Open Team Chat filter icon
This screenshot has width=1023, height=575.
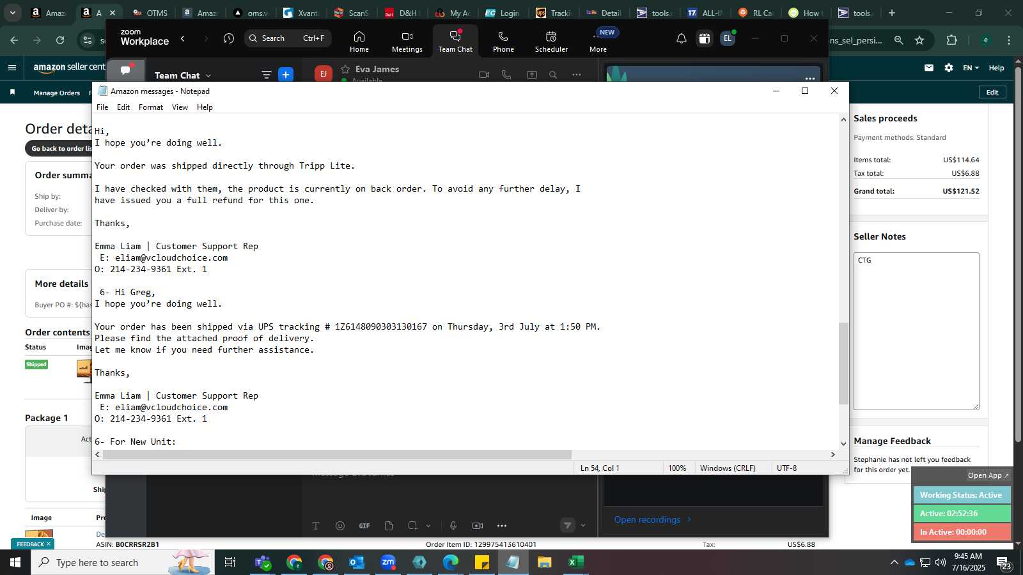[267, 75]
